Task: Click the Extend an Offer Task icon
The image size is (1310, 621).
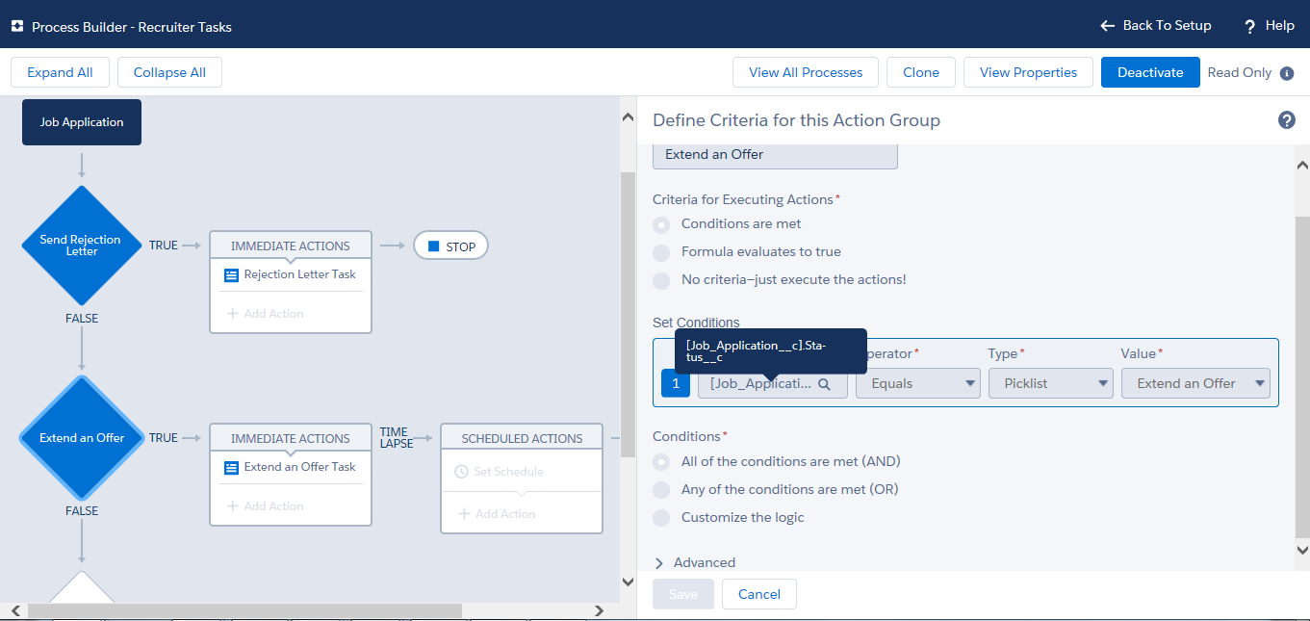Action: (x=231, y=467)
